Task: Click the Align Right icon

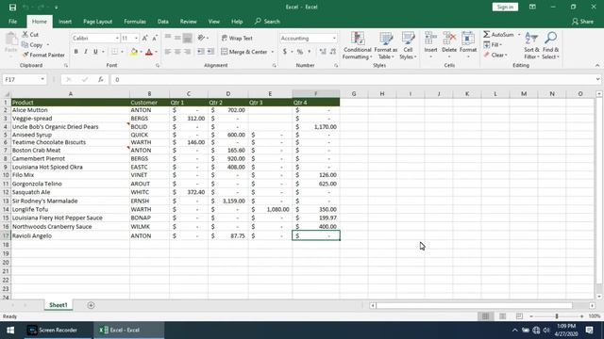Action: click(x=187, y=52)
